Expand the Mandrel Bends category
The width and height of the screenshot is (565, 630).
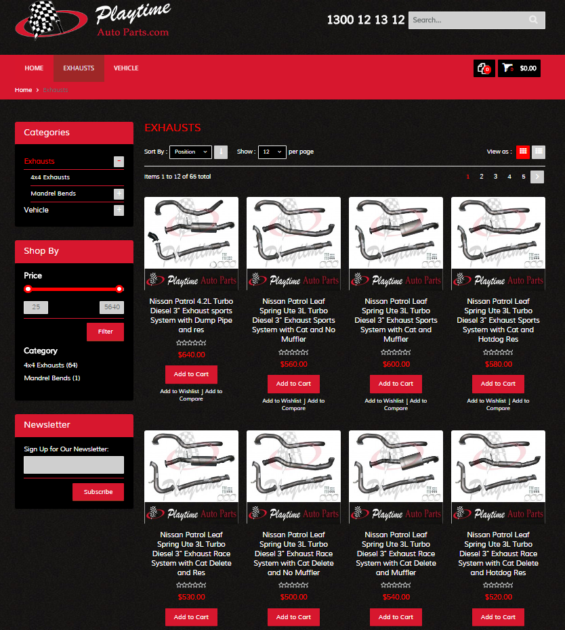119,194
